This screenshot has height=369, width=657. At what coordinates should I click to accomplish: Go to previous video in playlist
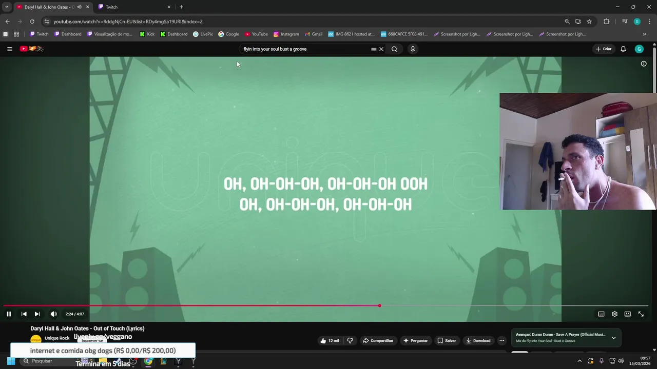(x=24, y=314)
